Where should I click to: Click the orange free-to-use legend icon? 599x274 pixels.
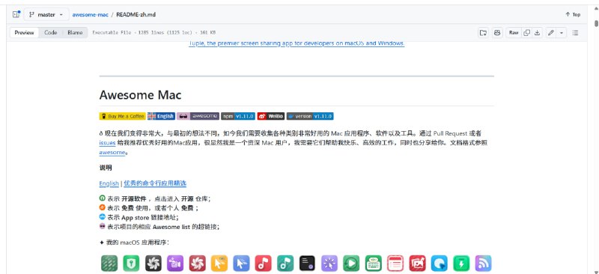pos(102,208)
